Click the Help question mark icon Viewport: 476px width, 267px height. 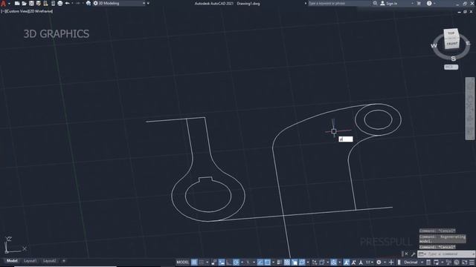pos(429,3)
